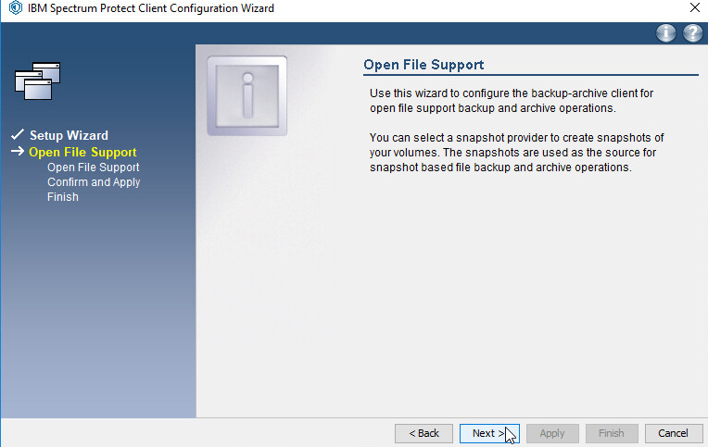Click the greyed-out Finish button at the bottom
708x447 pixels.
pos(611,433)
